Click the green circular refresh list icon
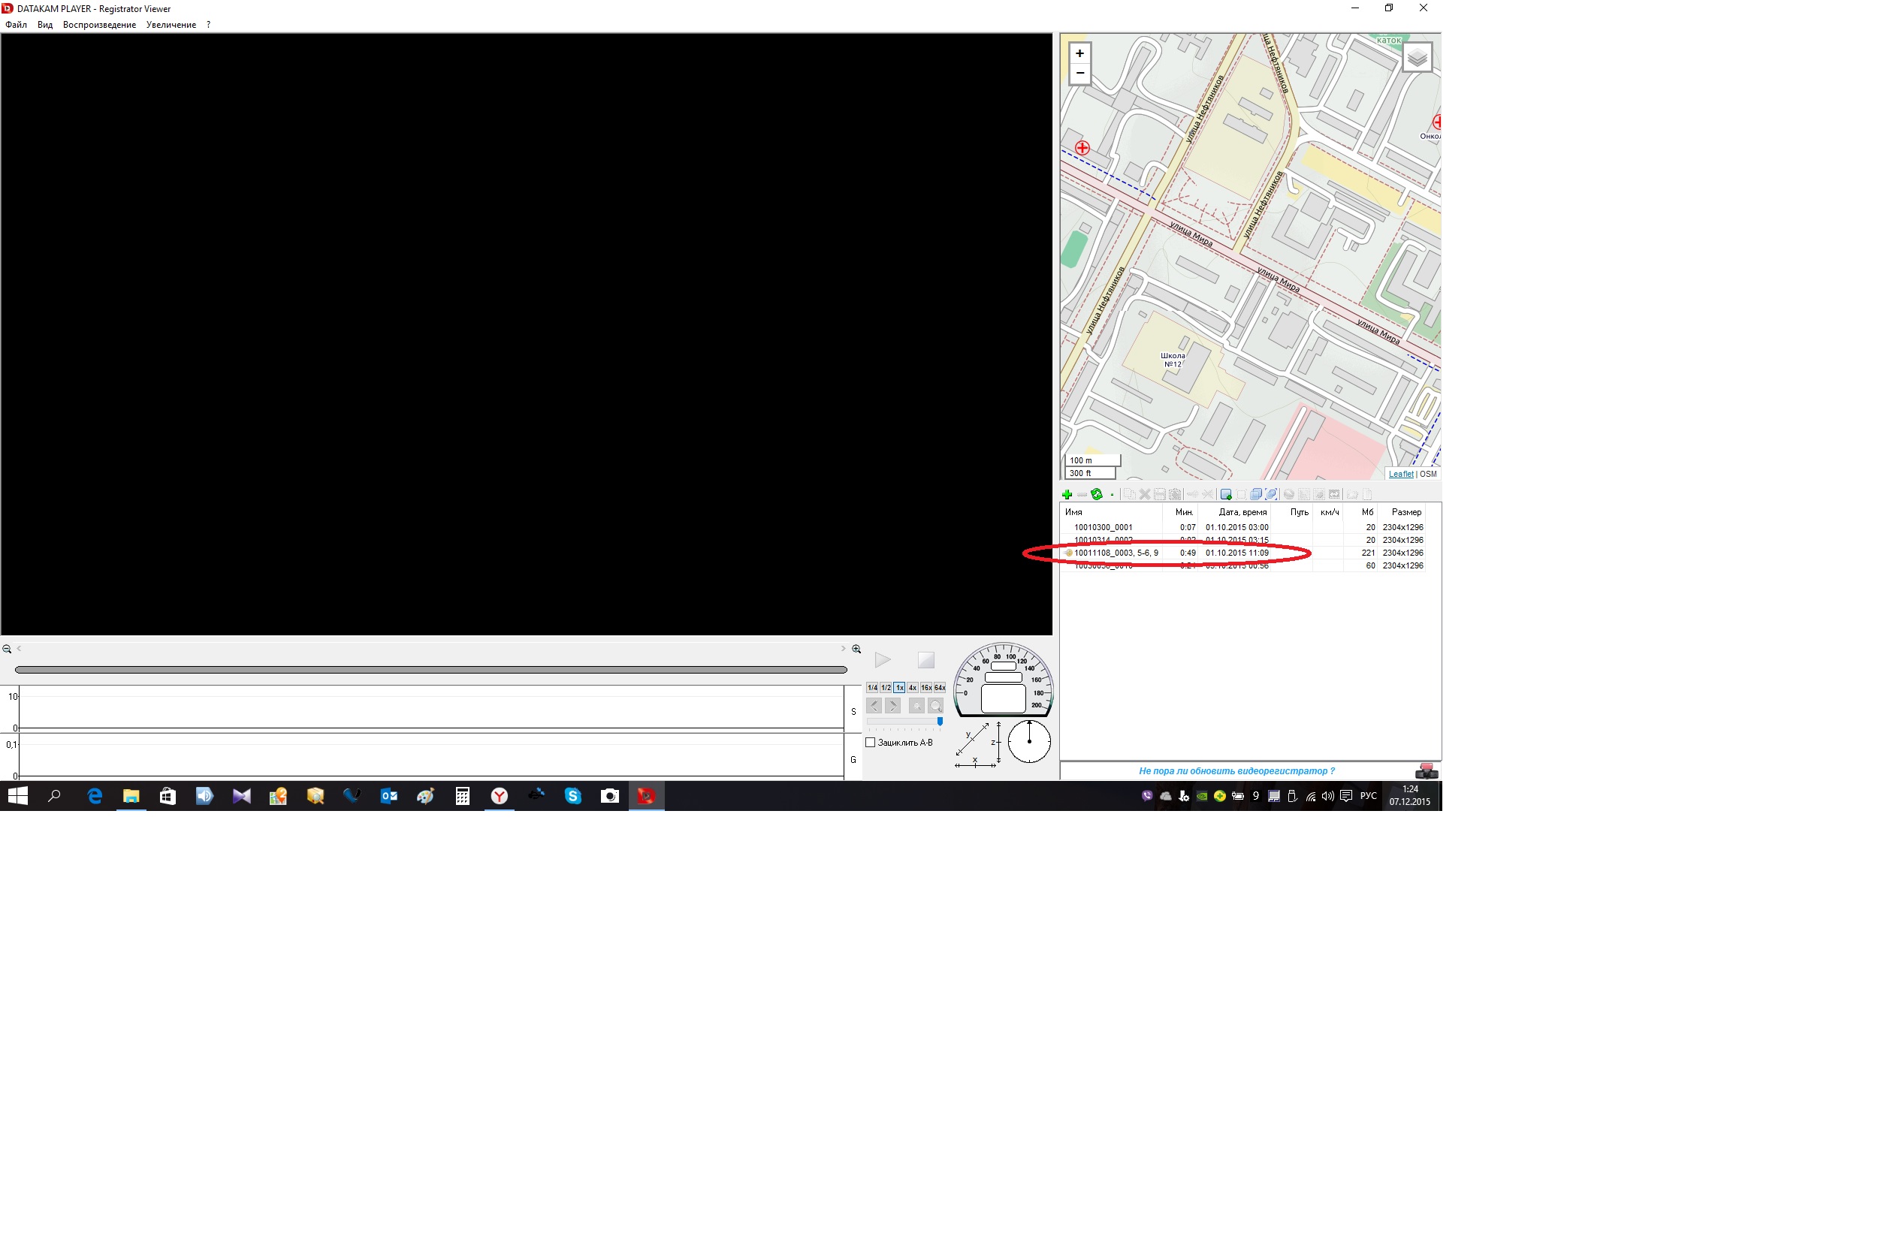Image resolution: width=1878 pixels, height=1242 pixels. pos(1097,494)
